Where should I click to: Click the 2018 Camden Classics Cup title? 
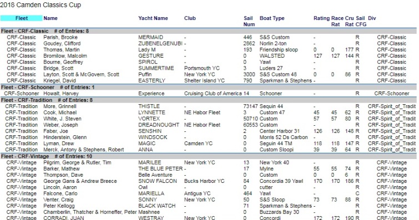pos(41,5)
